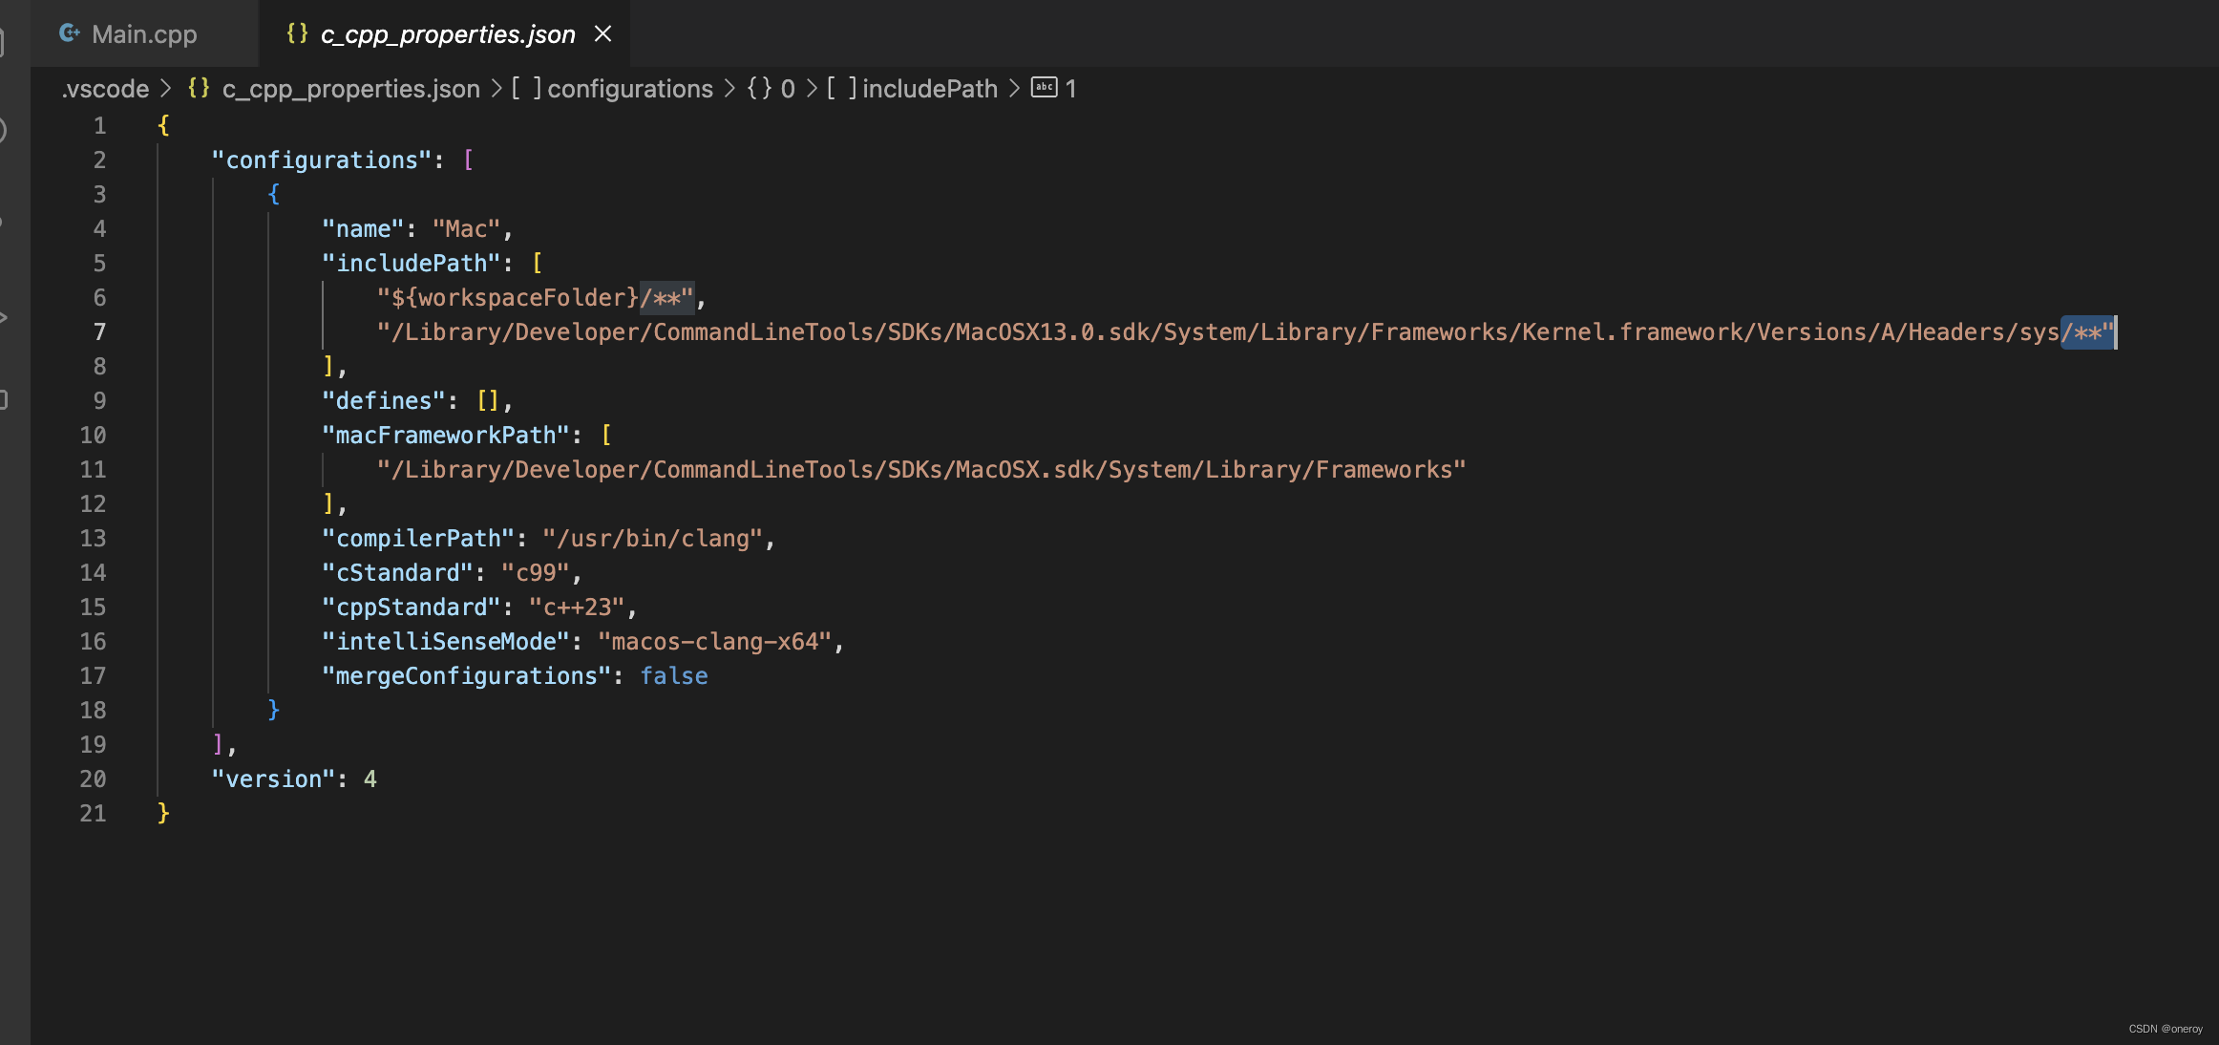Switch to the Main.cpp tab
Image resolution: width=2219 pixels, height=1045 pixels.
[144, 32]
